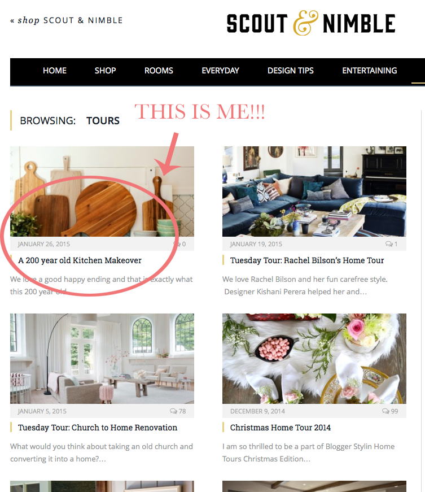
Task: Click the comments icon on Rachel Bilson post
Action: click(x=389, y=244)
